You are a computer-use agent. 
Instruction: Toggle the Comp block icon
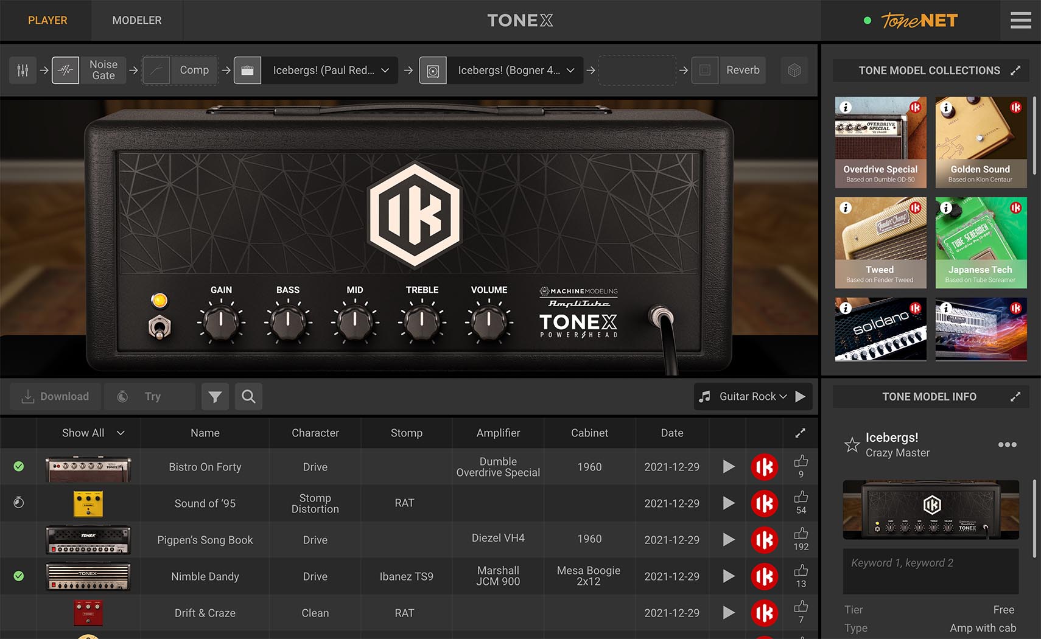coord(156,71)
